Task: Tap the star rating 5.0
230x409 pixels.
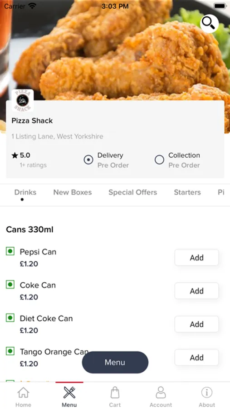Action: coord(21,155)
